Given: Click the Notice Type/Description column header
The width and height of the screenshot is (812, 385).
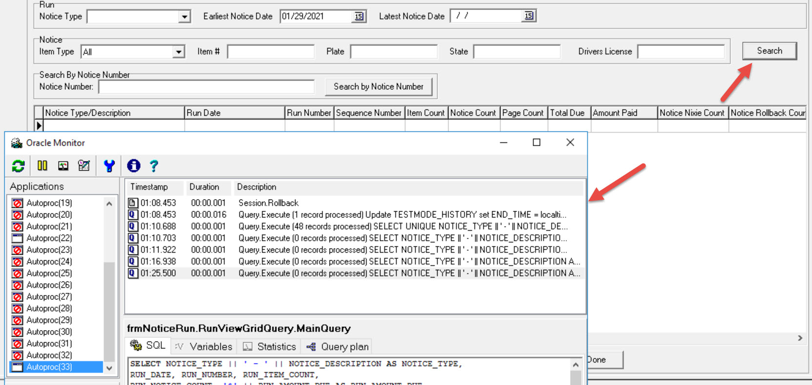Looking at the screenshot, I should click(x=114, y=113).
